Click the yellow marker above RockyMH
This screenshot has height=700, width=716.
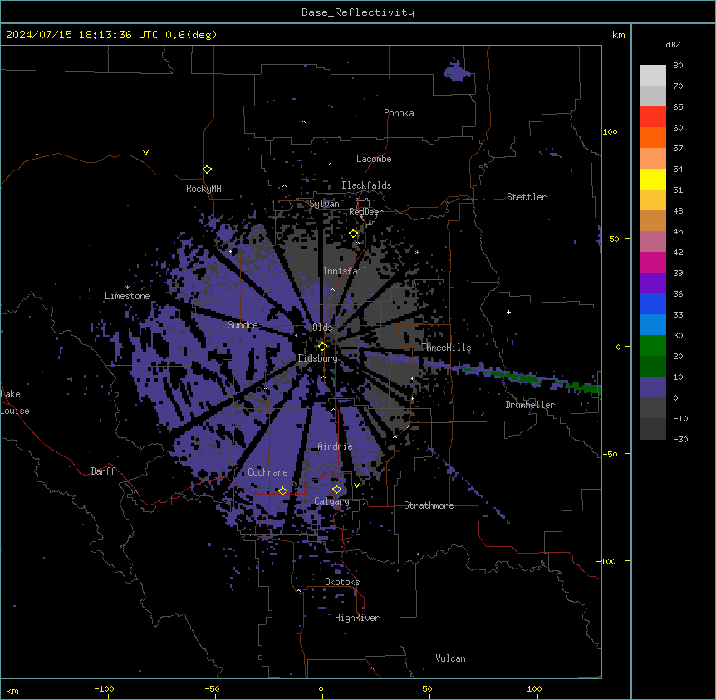[207, 169]
